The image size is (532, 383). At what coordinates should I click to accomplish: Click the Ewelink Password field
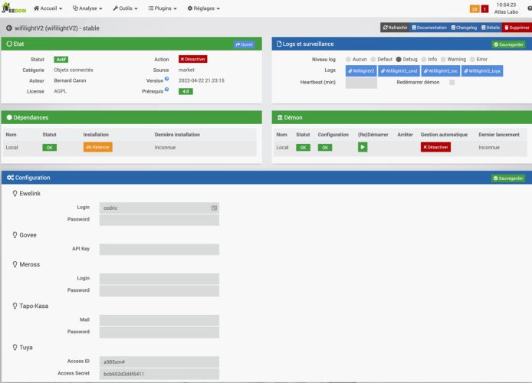click(159, 220)
